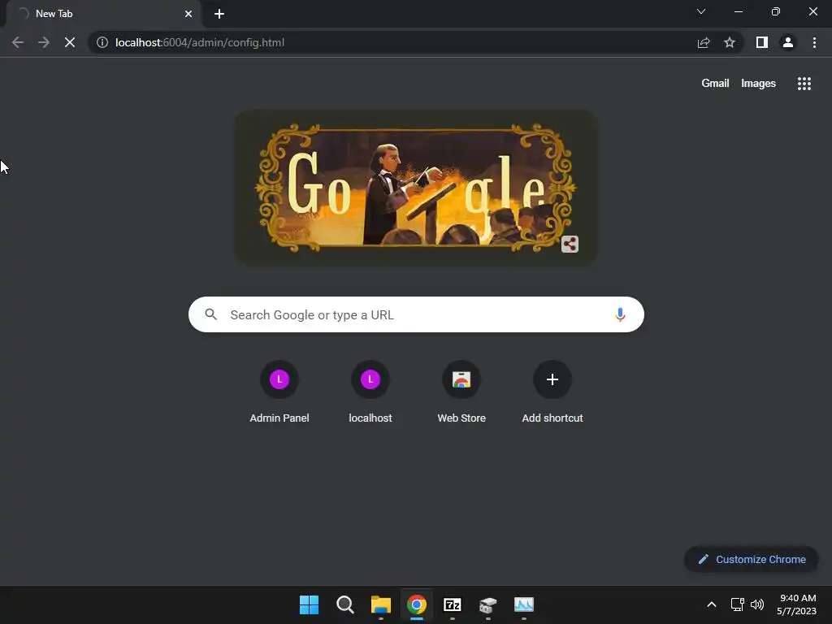Click the Customize Chrome button
The width and height of the screenshot is (832, 624).
(752, 559)
